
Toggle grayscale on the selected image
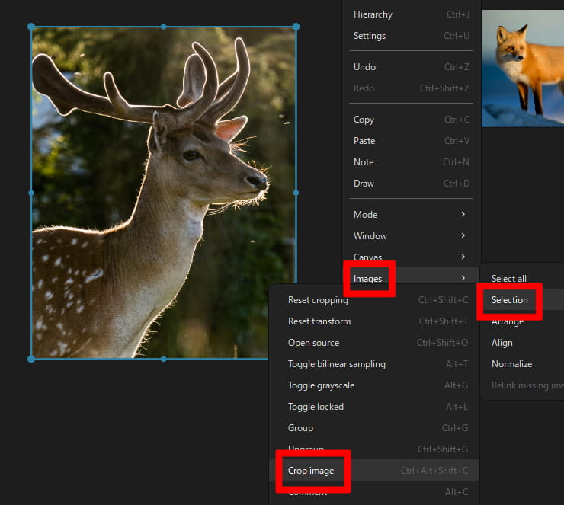pyautogui.click(x=321, y=385)
